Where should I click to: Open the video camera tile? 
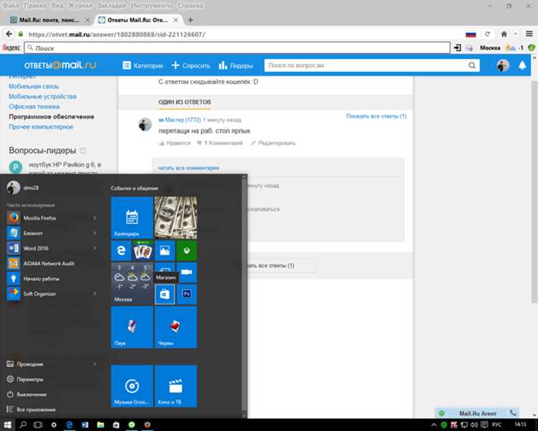pos(187,272)
